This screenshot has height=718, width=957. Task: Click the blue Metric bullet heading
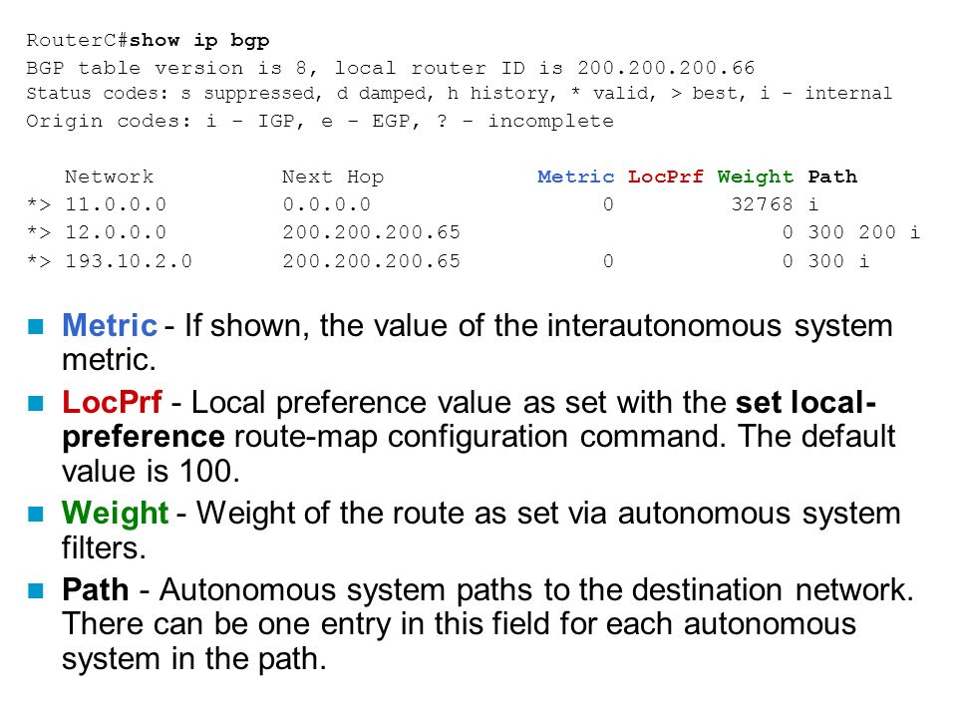[110, 325]
